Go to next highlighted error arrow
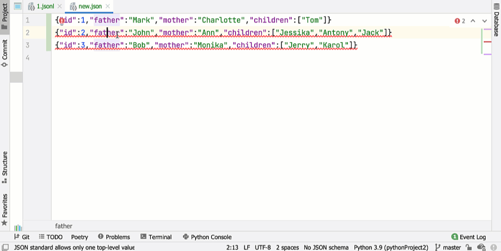 click(484, 21)
